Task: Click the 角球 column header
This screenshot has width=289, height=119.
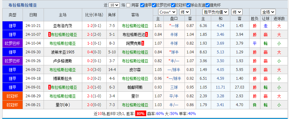Action: [112, 15]
